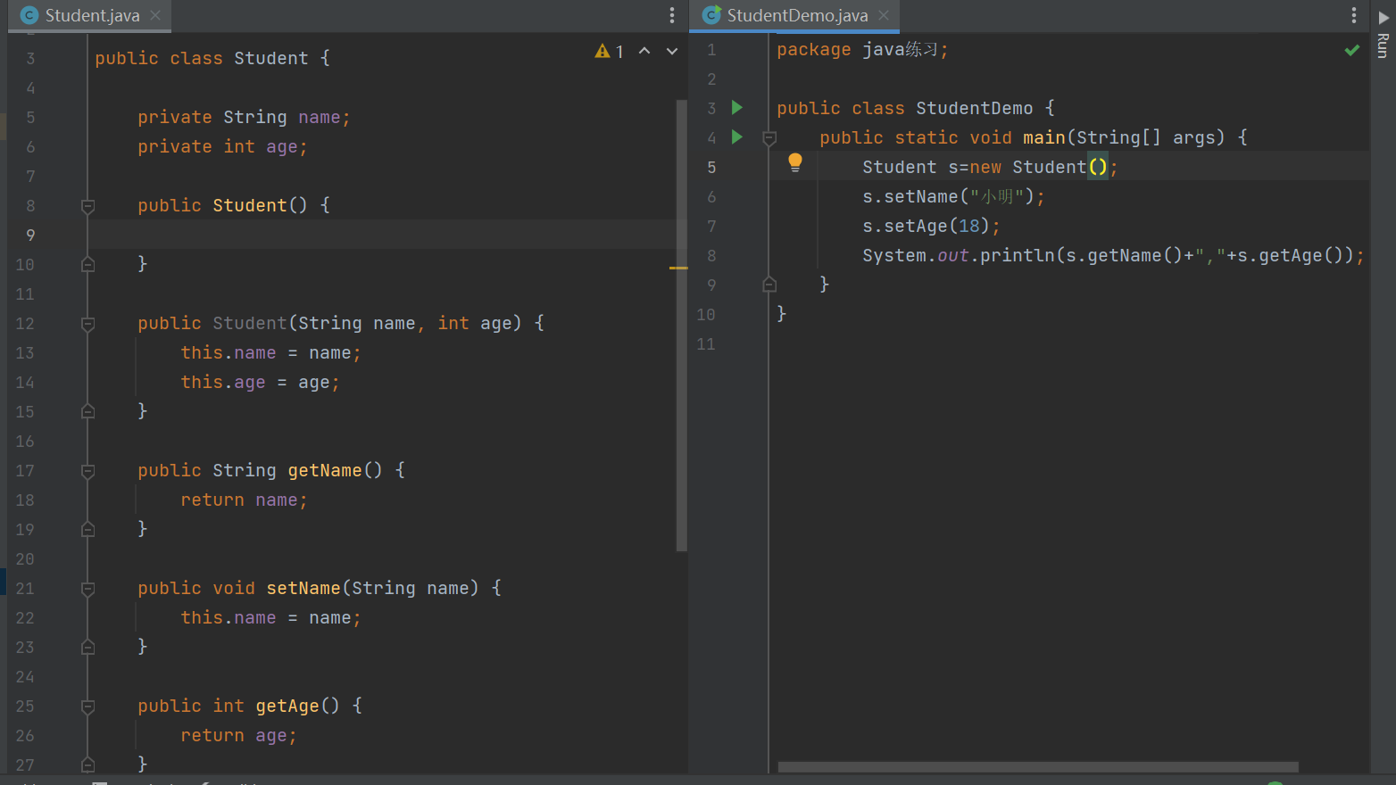The height and width of the screenshot is (785, 1396).
Task: Click 'return name;' statement
Action: tap(244, 500)
